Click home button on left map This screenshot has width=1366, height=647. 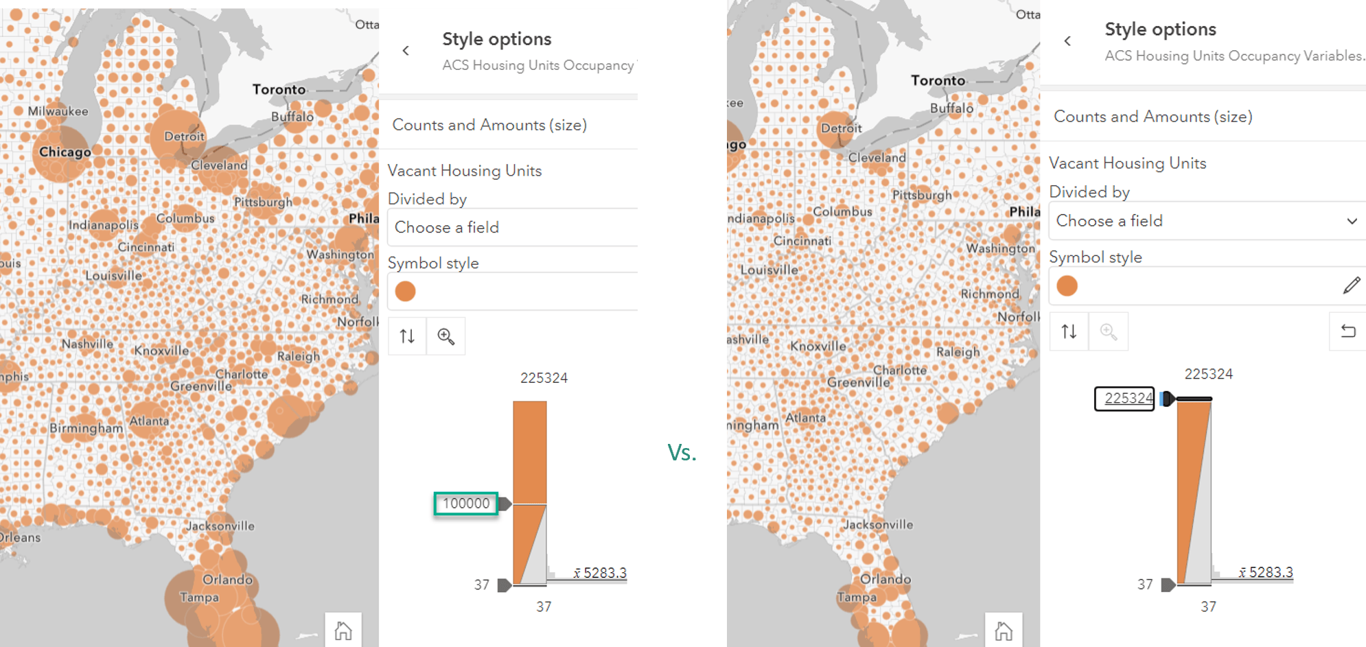coord(343,631)
